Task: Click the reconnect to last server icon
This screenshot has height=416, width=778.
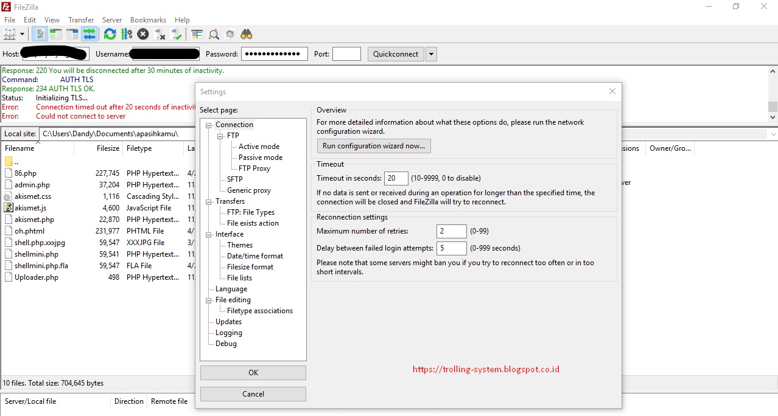Action: click(x=176, y=34)
